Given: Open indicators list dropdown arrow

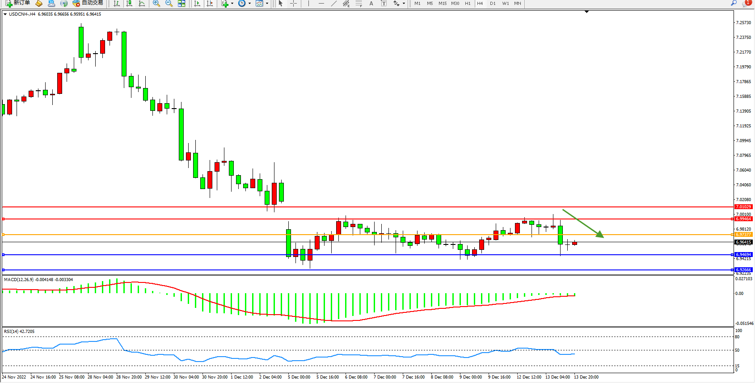Looking at the screenshot, I should [232, 4].
